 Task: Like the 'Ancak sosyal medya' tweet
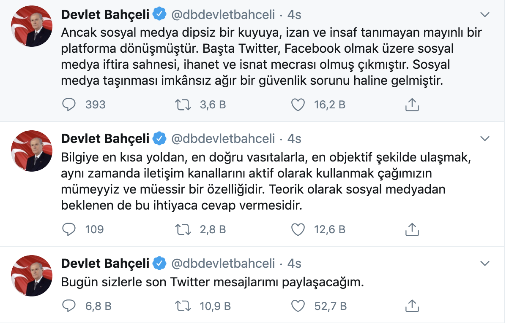(x=298, y=105)
